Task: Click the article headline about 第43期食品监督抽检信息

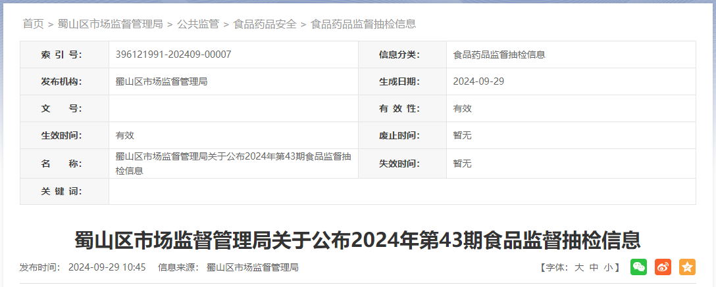Action: pyautogui.click(x=358, y=240)
